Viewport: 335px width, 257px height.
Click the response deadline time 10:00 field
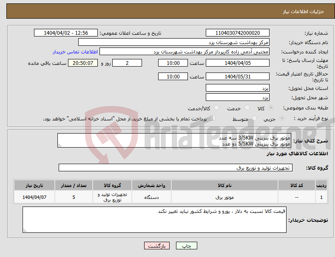point(173,63)
